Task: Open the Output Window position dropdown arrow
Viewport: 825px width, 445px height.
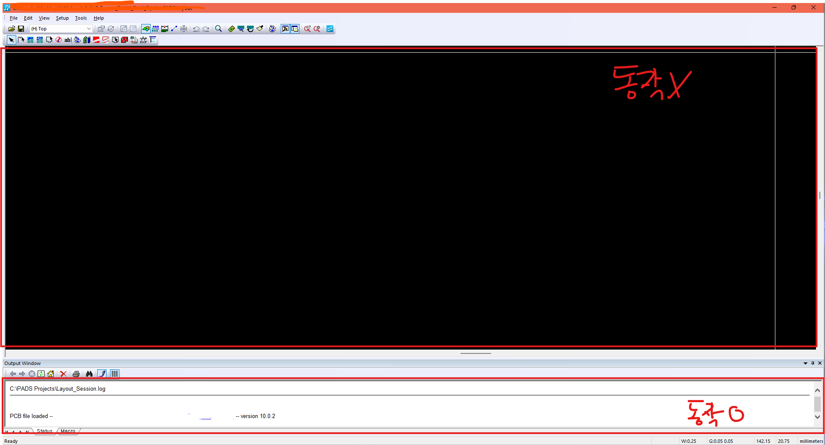Action: (x=805, y=363)
